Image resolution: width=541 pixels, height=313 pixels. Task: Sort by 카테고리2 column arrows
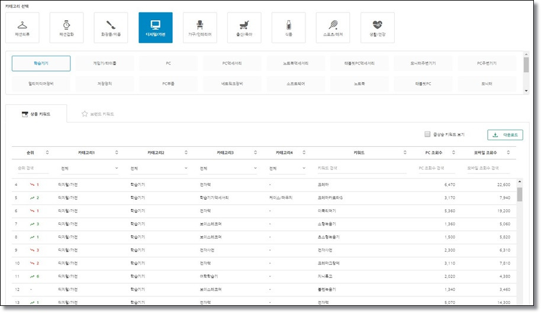pyautogui.click(x=186, y=153)
